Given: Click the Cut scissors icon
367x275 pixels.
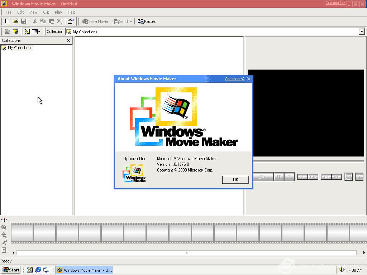Looking at the screenshot, I should coord(35,21).
